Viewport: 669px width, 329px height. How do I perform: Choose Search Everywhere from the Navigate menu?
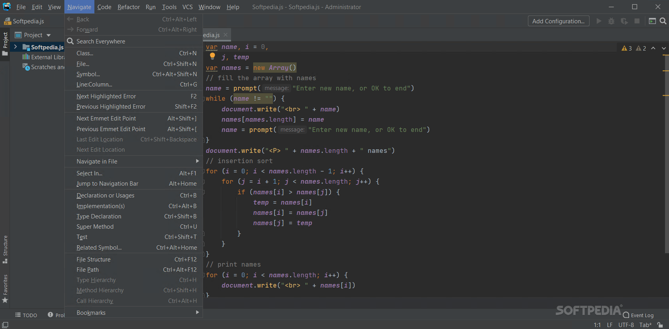click(133, 41)
